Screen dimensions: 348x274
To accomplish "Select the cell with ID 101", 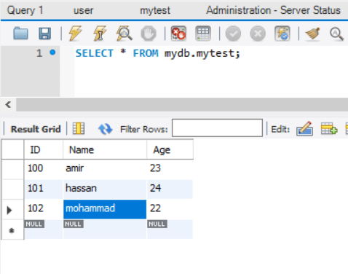I will point(44,189).
